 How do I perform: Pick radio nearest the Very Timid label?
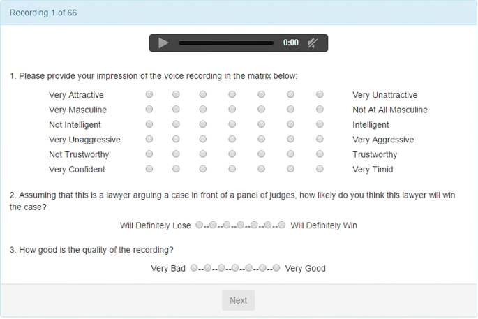tap(320, 169)
